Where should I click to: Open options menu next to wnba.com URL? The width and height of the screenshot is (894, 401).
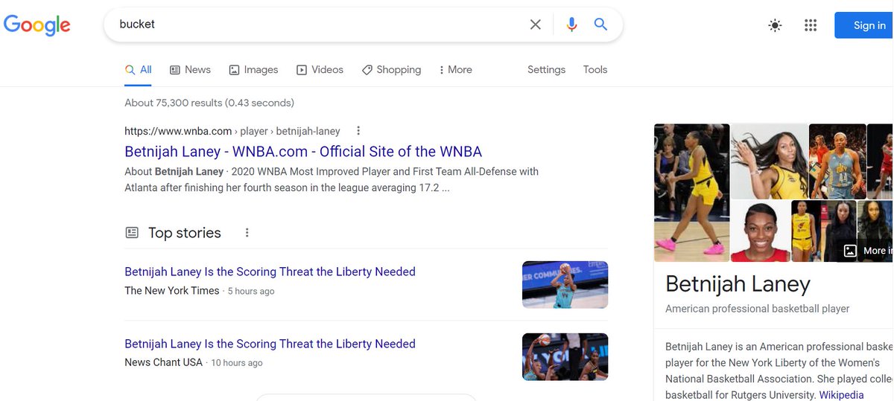[x=358, y=131]
